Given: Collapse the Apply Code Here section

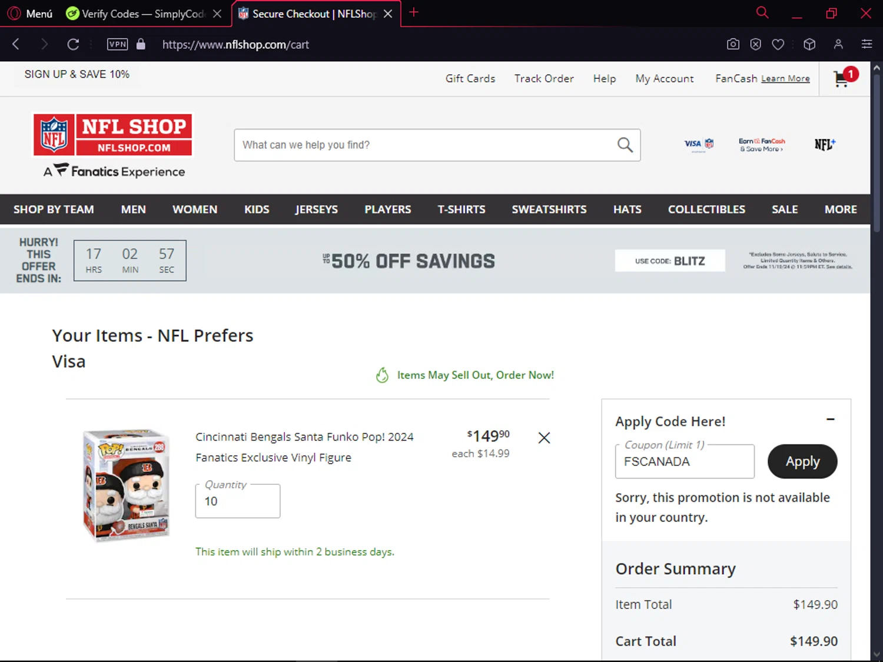Looking at the screenshot, I should (830, 420).
